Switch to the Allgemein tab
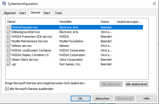The height and width of the screenshot is (104, 159). coord(10,13)
